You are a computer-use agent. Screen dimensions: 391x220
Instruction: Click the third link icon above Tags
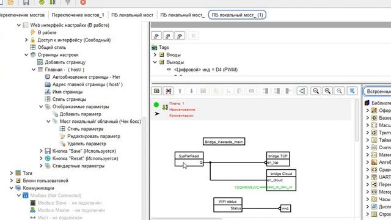click(x=180, y=36)
